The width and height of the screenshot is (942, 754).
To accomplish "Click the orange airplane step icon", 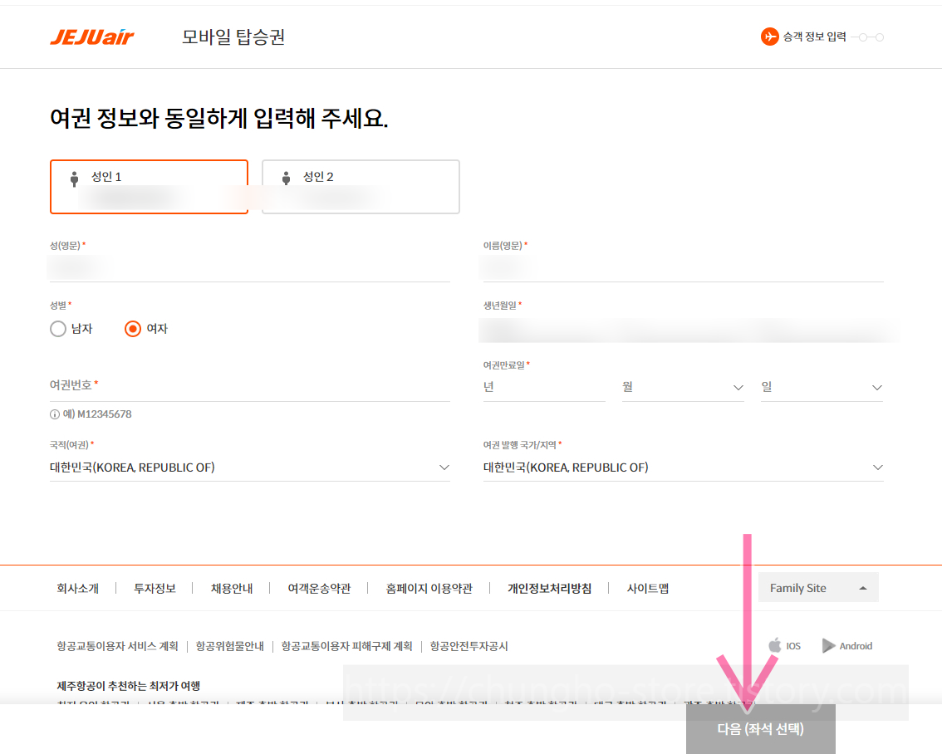I will tap(768, 37).
